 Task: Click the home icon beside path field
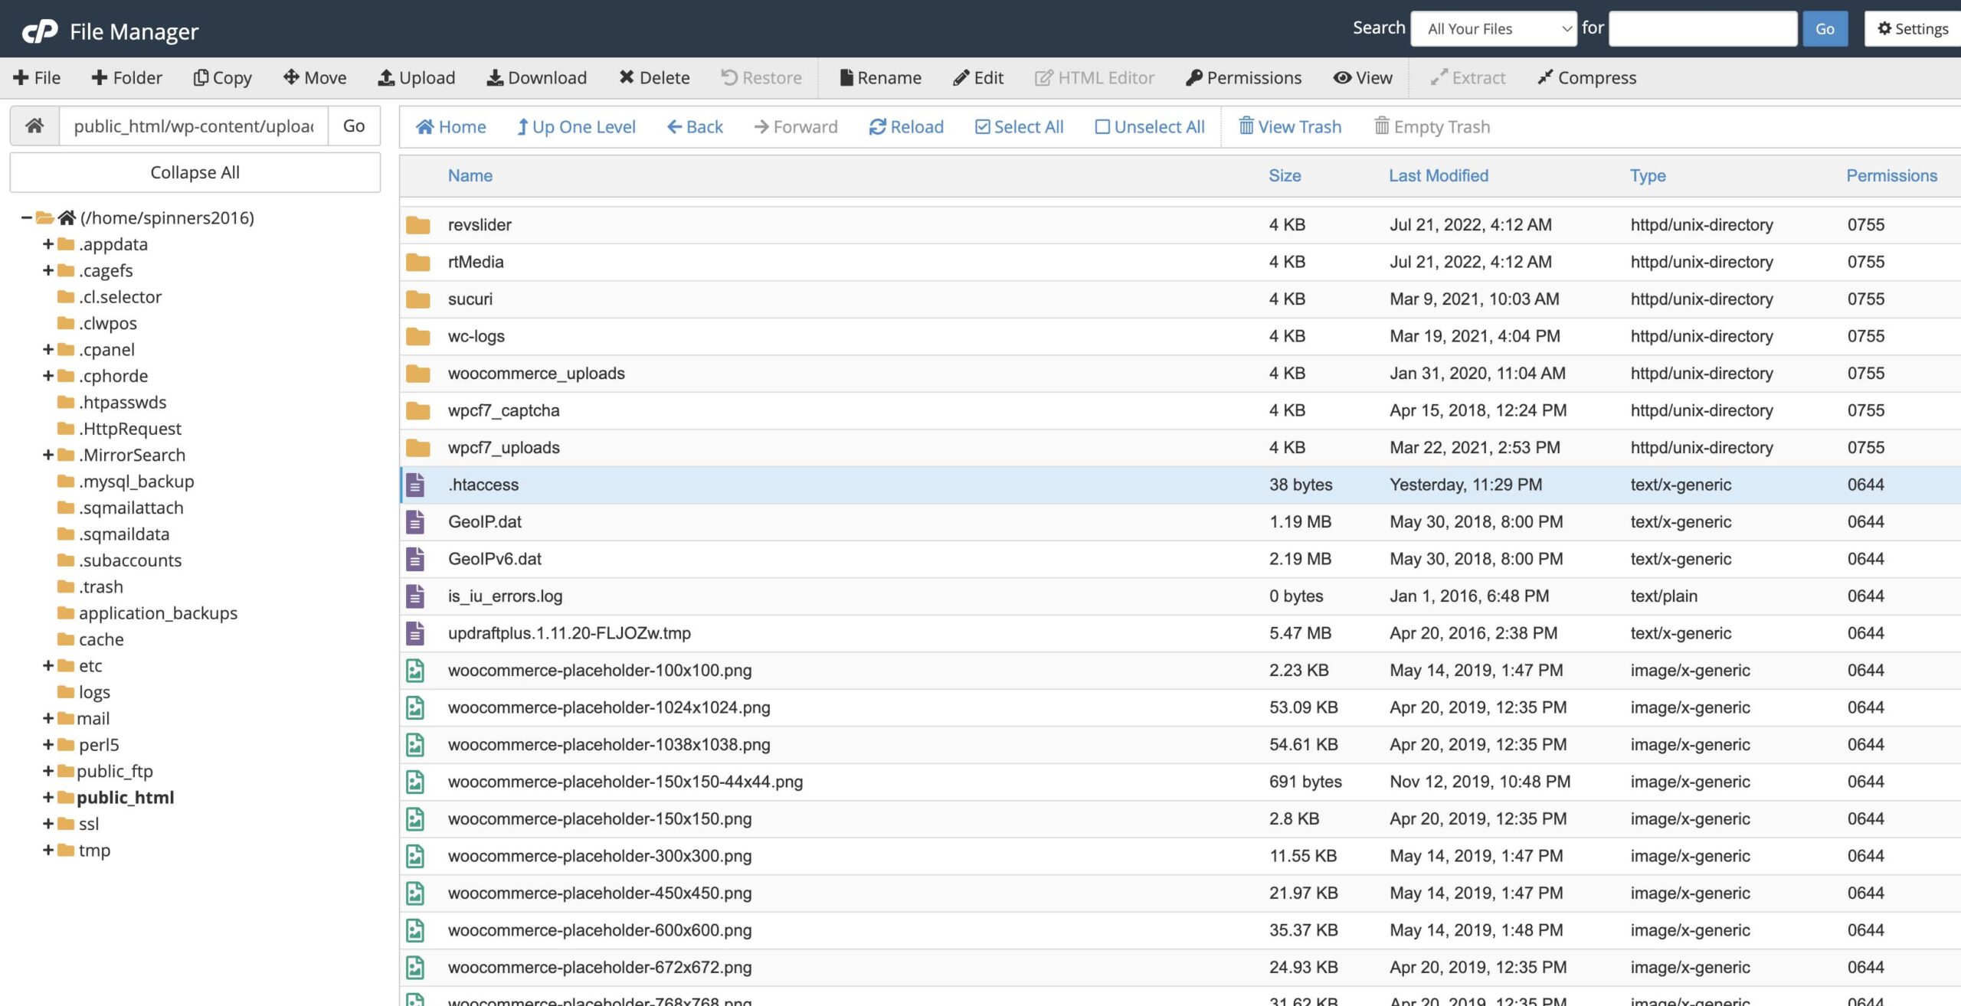tap(34, 126)
